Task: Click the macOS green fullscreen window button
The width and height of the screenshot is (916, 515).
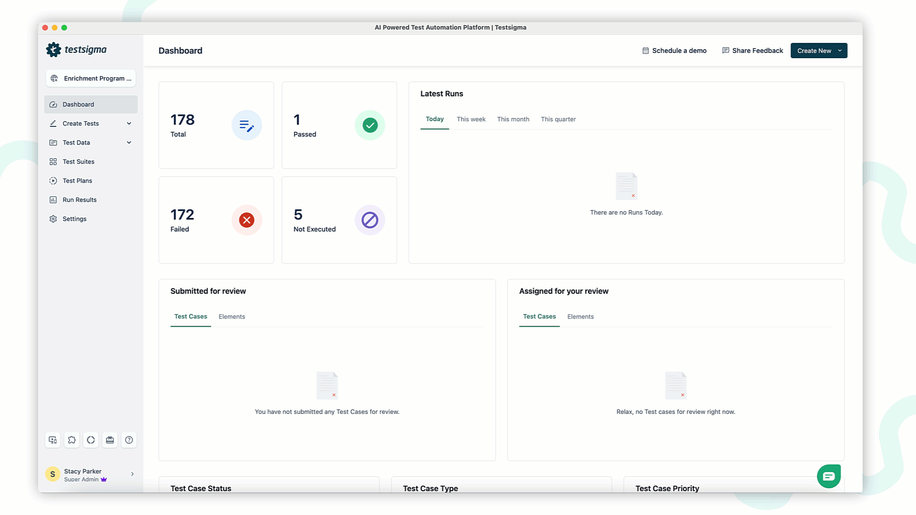Action: [x=64, y=28]
